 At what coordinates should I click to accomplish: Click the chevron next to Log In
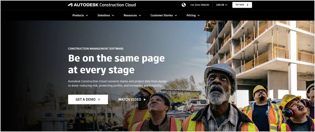tap(226, 5)
